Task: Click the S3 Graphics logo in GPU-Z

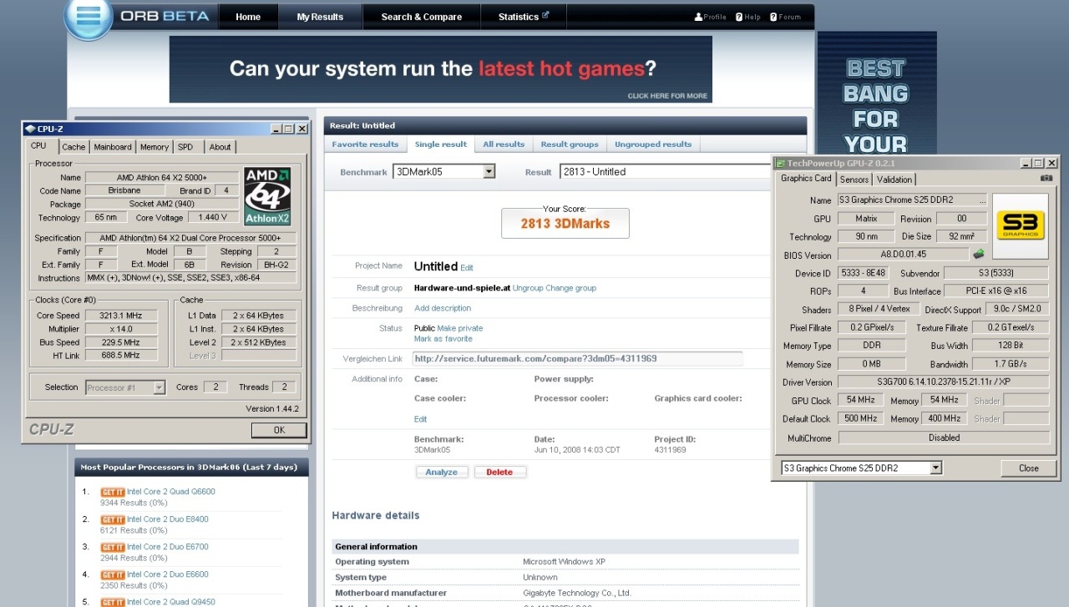Action: 1020,225
